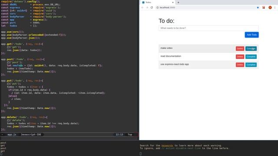278x156 pixels.
Task: Click the 'read documentation' todo text
Action: tap(171, 56)
